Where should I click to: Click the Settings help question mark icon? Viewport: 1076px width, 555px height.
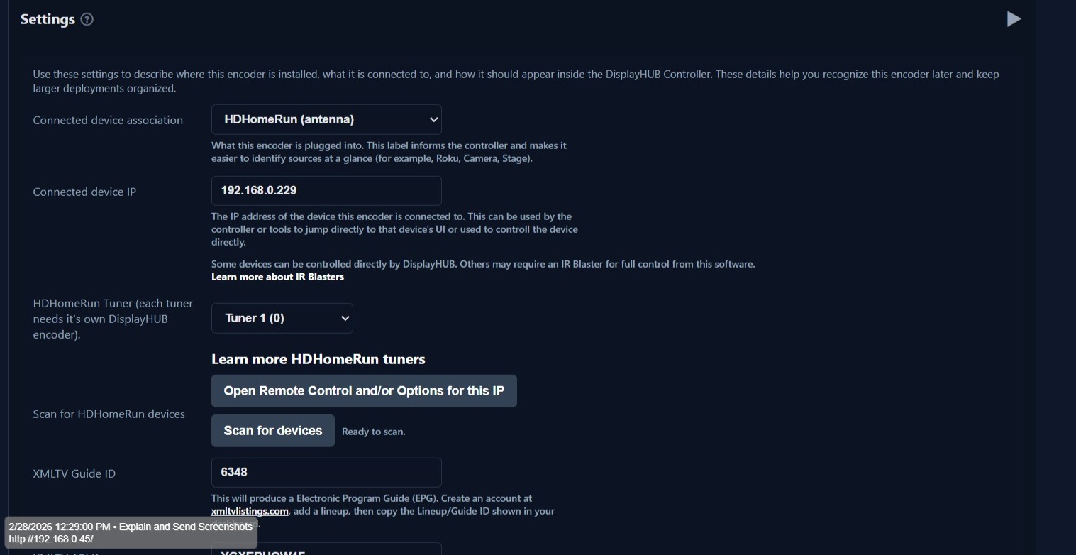[87, 19]
